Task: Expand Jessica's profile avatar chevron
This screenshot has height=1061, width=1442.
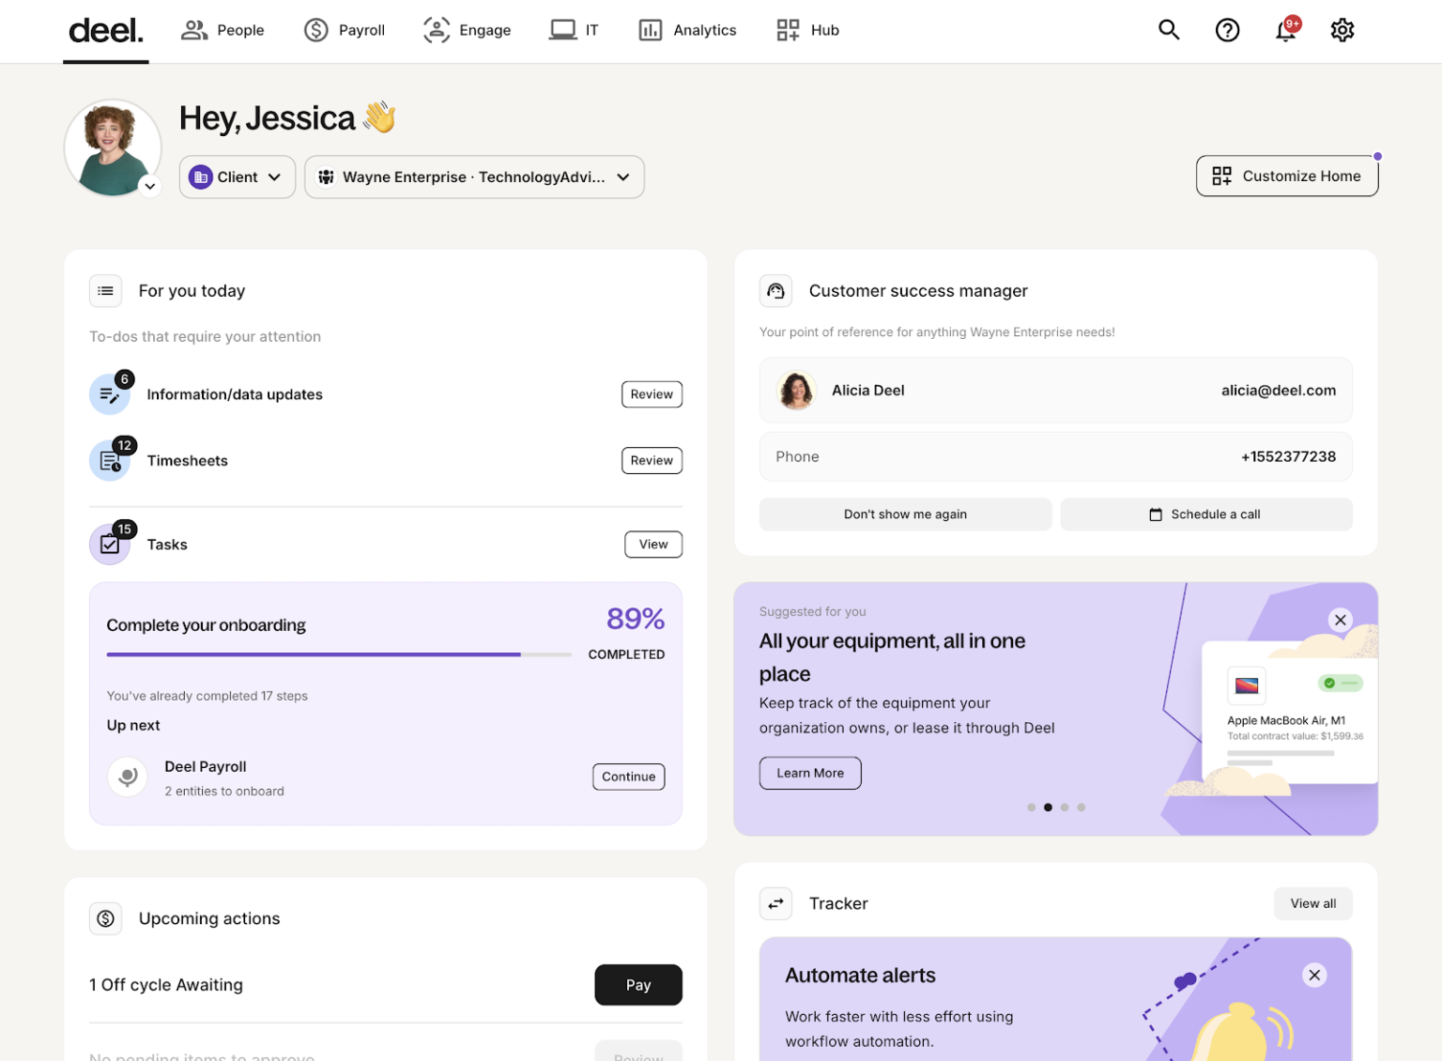Action: pyautogui.click(x=149, y=186)
